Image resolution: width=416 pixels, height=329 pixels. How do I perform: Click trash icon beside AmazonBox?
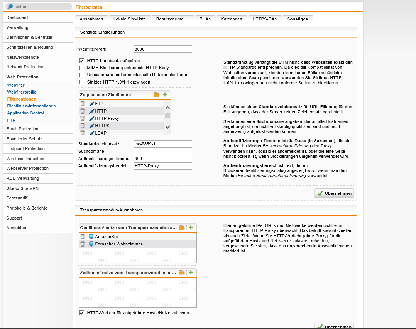click(82, 237)
